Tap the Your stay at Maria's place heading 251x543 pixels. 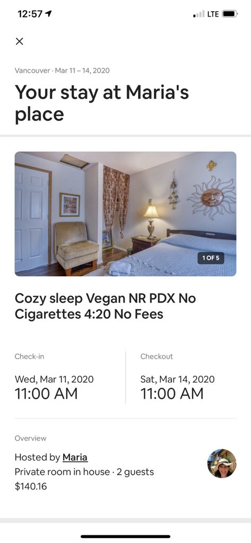pos(102,103)
